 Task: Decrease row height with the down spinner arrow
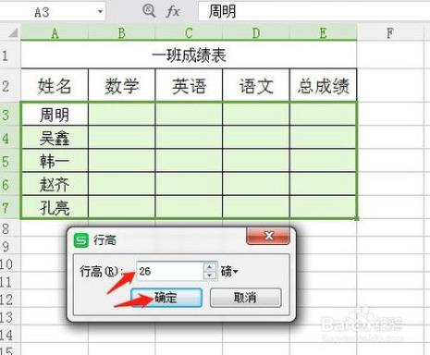coord(210,275)
